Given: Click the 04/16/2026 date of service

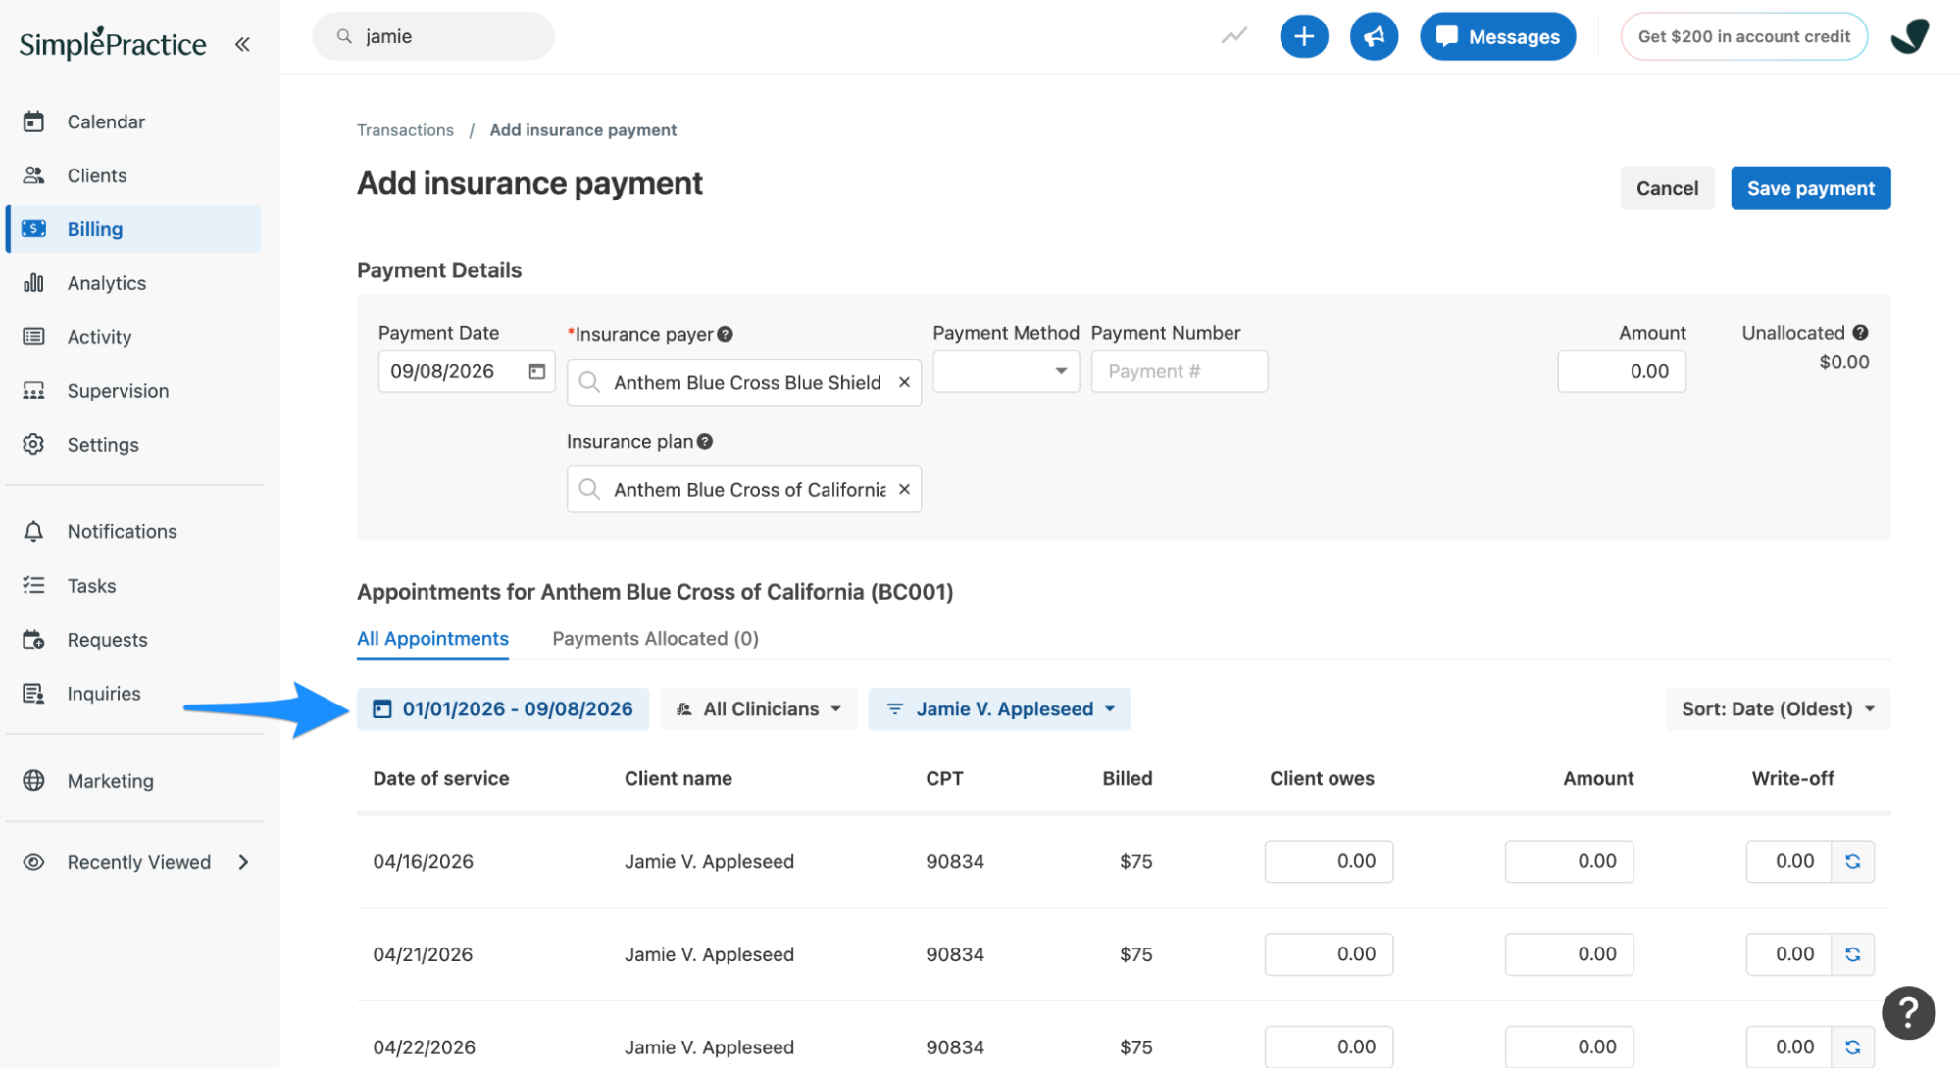Looking at the screenshot, I should (x=423, y=861).
